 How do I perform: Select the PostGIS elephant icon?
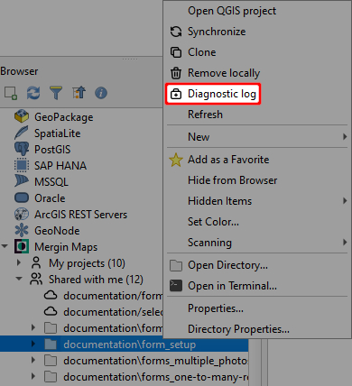click(22, 149)
